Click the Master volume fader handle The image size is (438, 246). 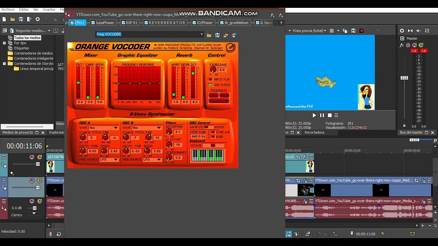click(x=404, y=78)
